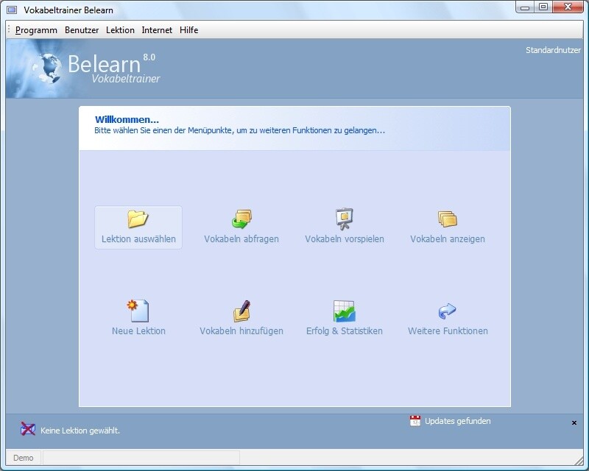This screenshot has height=471, width=589.
Task: Click the crossed-out lesson icon
Action: (x=28, y=429)
